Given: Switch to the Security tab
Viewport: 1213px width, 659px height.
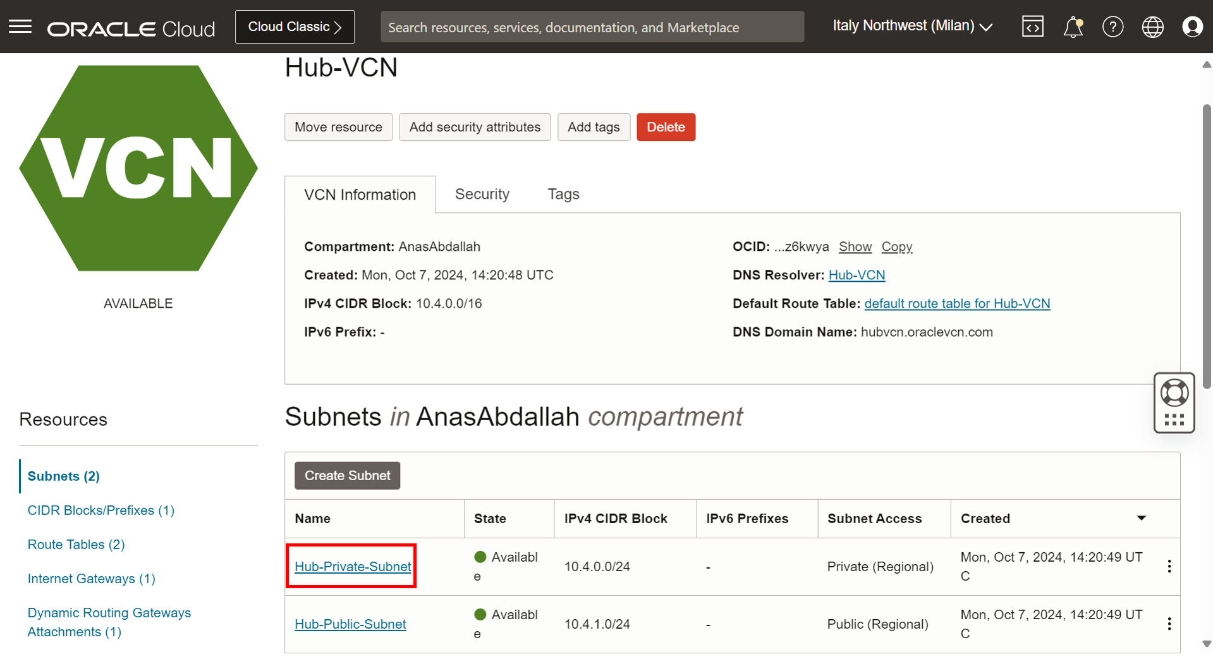Looking at the screenshot, I should pos(482,194).
